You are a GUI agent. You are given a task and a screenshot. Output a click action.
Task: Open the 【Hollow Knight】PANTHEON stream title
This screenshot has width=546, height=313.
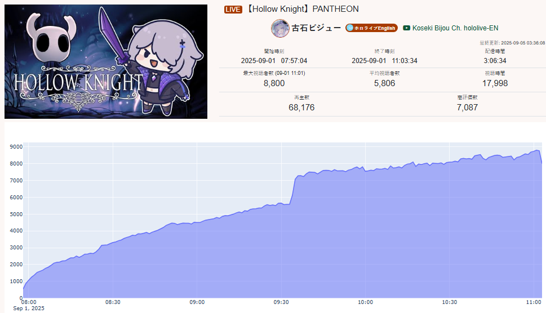(x=302, y=9)
